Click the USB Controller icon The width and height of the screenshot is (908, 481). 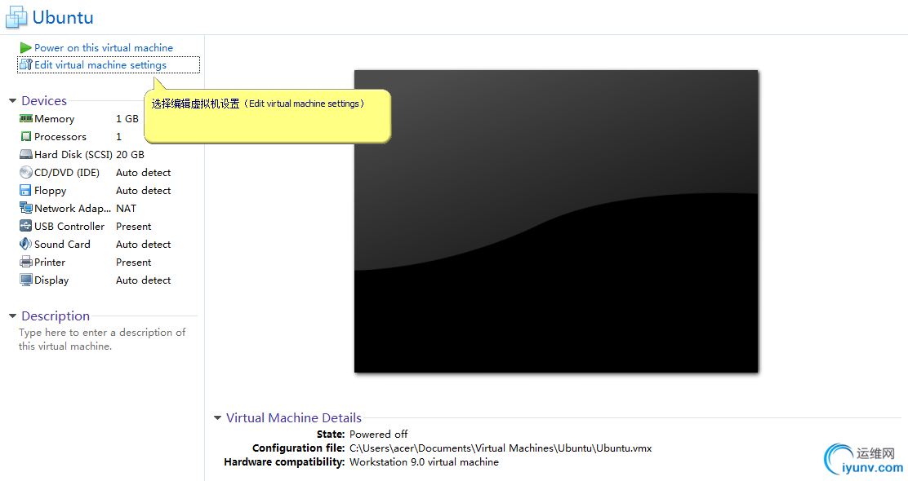26,226
